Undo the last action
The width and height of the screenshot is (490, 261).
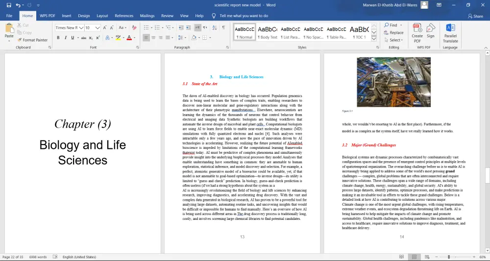click(18, 5)
